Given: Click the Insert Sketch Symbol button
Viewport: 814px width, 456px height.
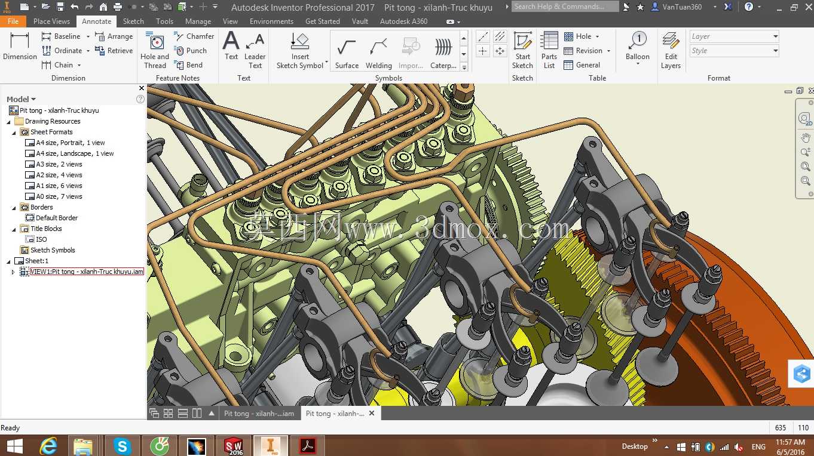Looking at the screenshot, I should [300, 50].
